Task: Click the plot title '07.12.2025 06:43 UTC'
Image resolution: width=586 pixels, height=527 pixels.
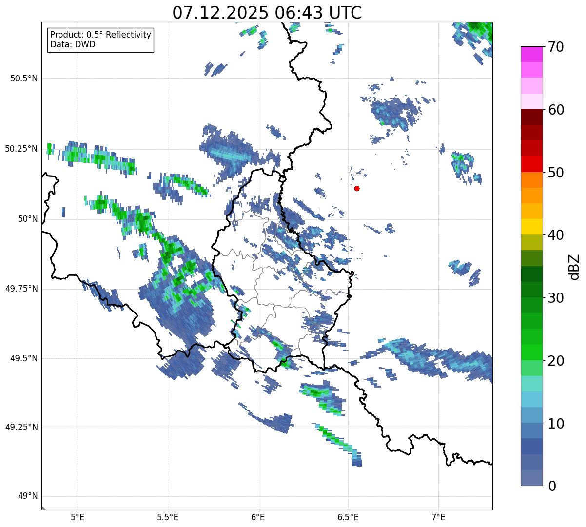Action: coord(267,12)
